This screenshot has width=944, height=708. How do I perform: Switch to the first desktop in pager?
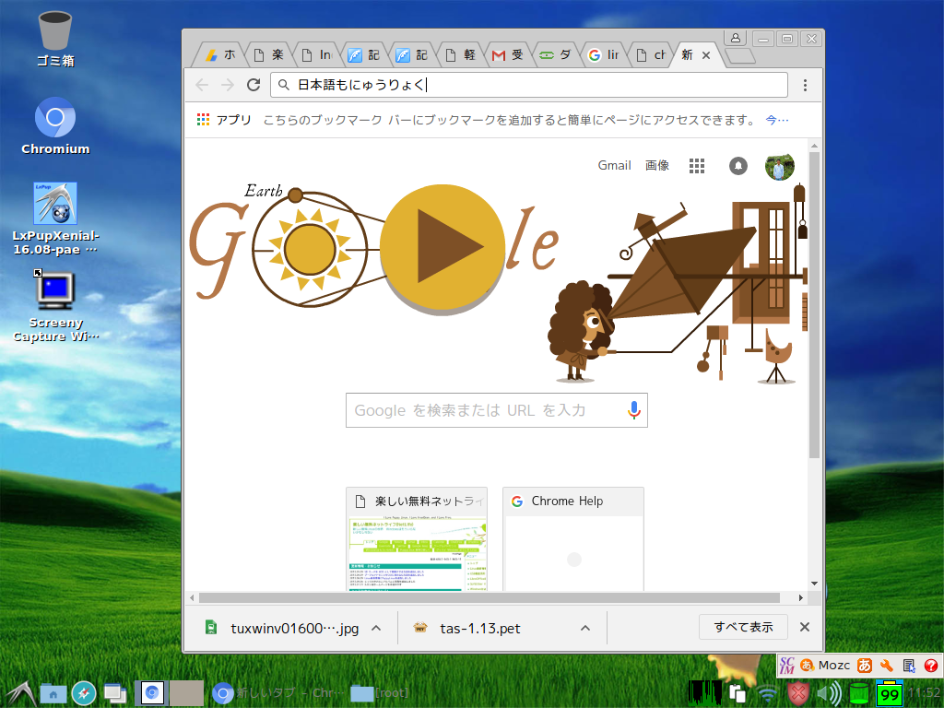click(152, 693)
